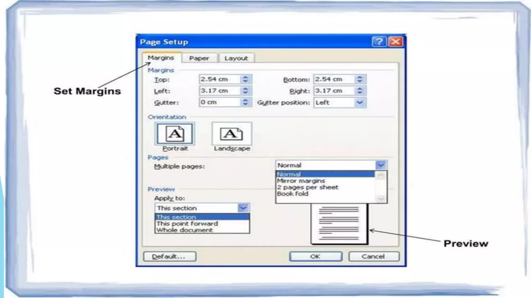The width and height of the screenshot is (531, 298).
Task: Collapse Multiple pages dropdown arrow
Action: tap(381, 165)
